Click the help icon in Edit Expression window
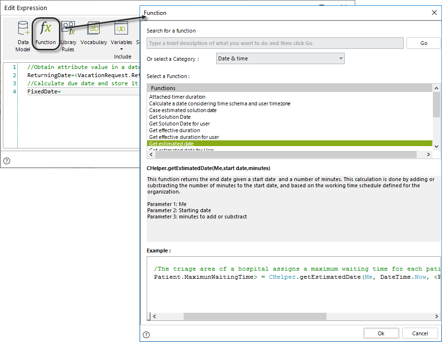442x342 pixels. (x=7, y=161)
